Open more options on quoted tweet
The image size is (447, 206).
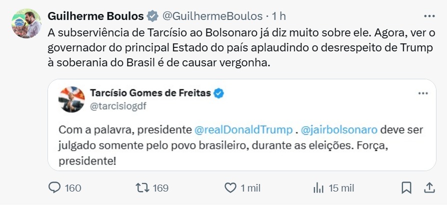point(422,94)
